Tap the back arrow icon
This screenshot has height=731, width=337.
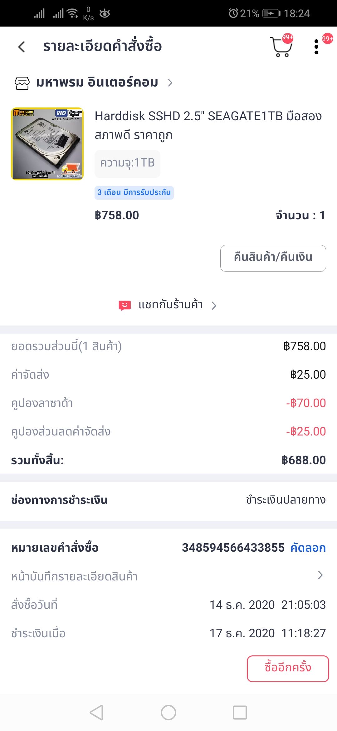pyautogui.click(x=22, y=47)
